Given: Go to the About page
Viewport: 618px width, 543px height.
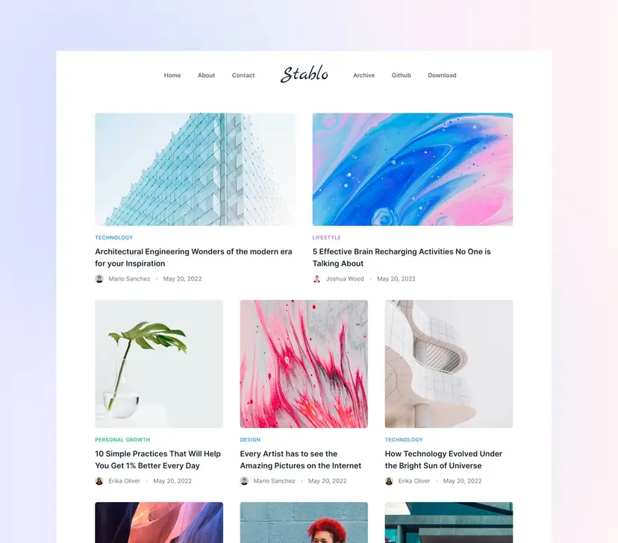Looking at the screenshot, I should tap(206, 75).
